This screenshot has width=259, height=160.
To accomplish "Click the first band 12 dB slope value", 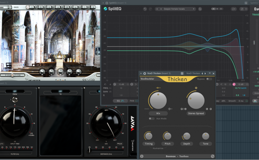I will point(121,84).
